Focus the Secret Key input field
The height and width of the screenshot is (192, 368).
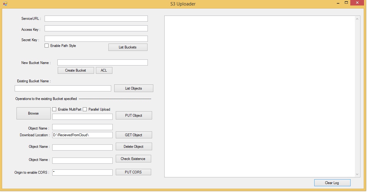[96, 39]
